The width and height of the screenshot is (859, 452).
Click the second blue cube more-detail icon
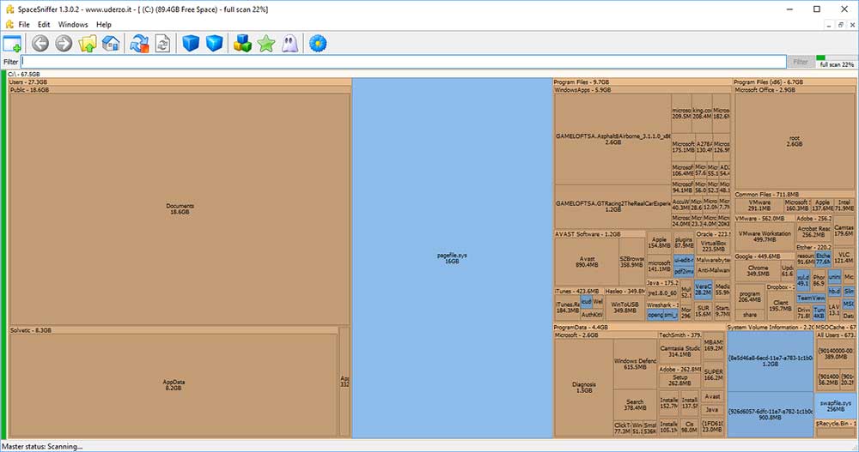[x=214, y=43]
